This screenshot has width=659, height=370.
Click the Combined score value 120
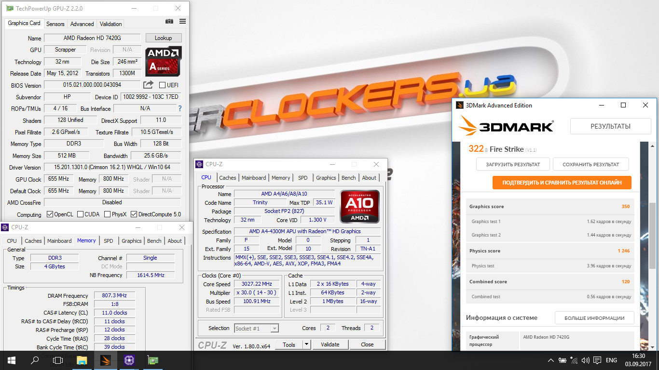click(626, 282)
